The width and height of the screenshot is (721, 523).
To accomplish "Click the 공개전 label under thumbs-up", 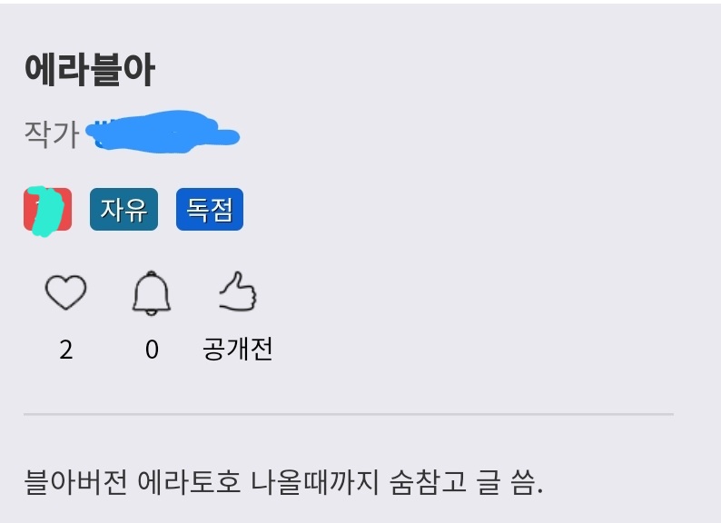I will coord(238,349).
